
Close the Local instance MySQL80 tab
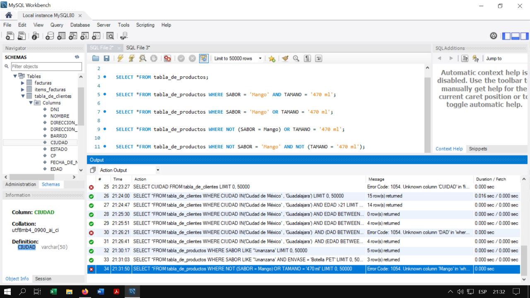(80, 15)
